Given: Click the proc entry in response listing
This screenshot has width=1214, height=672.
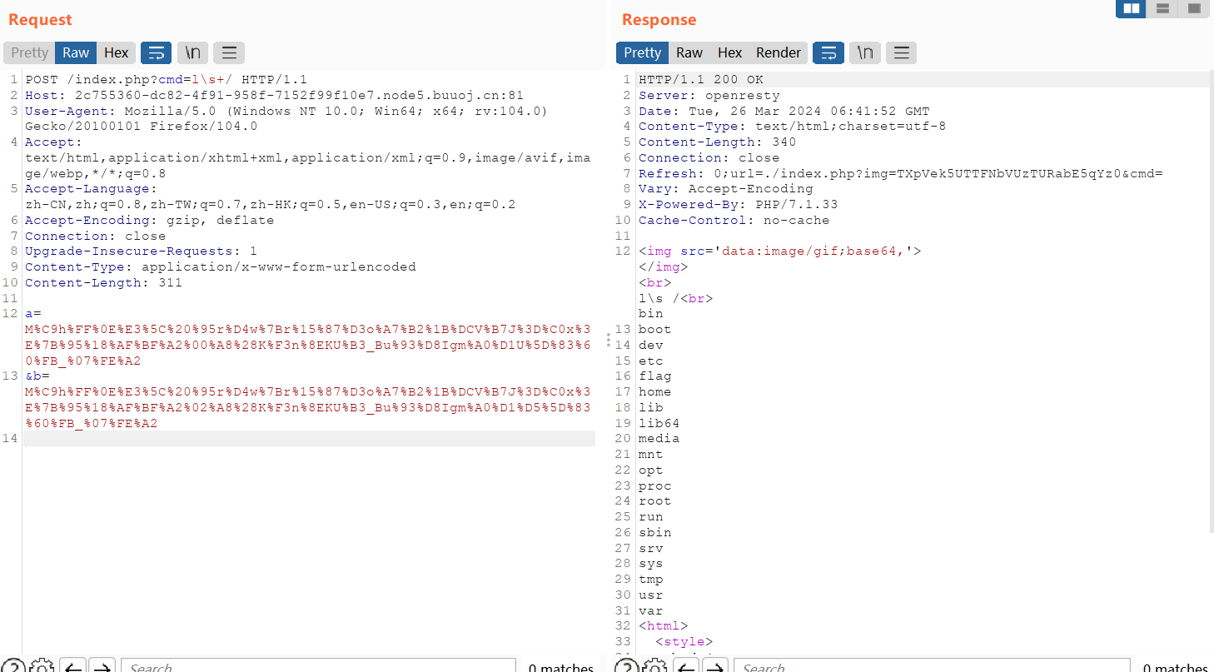Looking at the screenshot, I should click(x=655, y=486).
